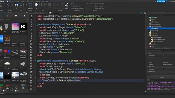Select the Lighting bulb icon in Explorer
Screen dimensions: 175x98
[150, 21]
